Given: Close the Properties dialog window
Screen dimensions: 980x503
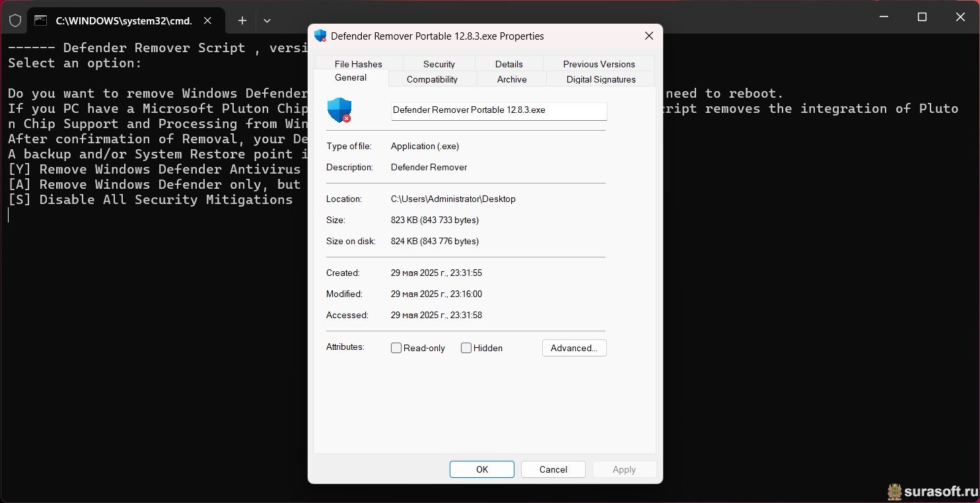Looking at the screenshot, I should [649, 36].
